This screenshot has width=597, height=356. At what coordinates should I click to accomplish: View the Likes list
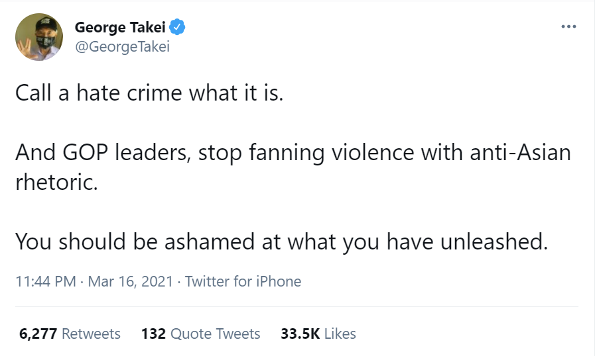tap(340, 334)
